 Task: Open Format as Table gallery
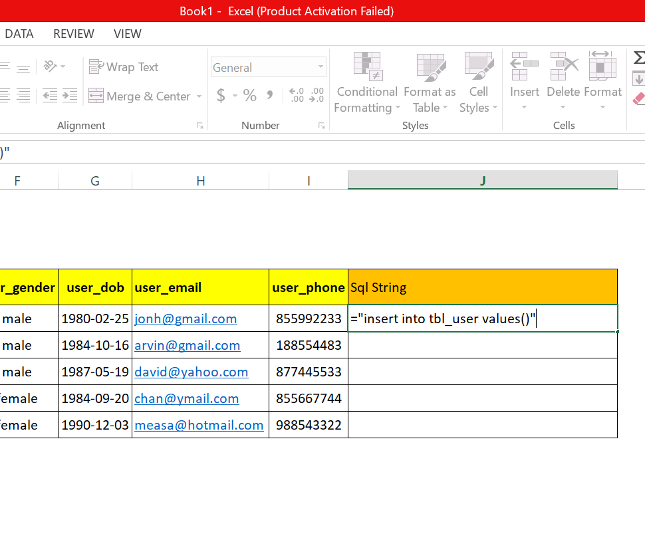(430, 82)
